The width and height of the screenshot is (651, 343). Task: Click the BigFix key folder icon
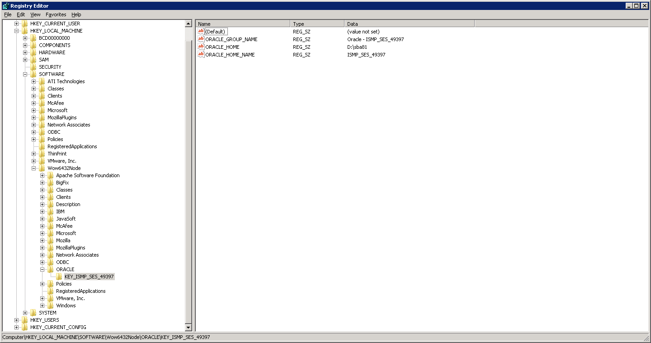tap(51, 183)
